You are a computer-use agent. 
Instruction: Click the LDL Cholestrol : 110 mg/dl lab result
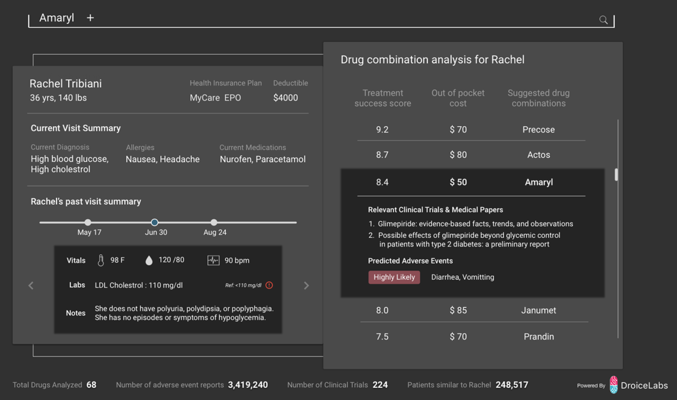[139, 285]
